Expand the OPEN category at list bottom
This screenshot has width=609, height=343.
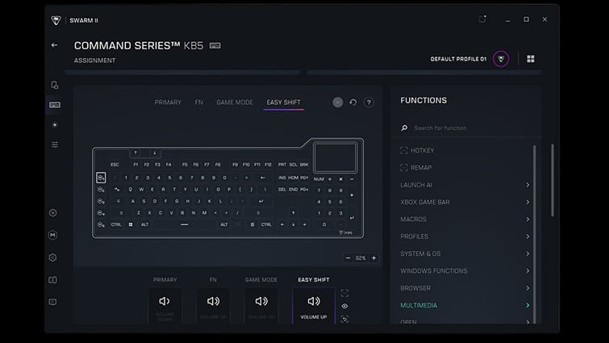coord(465,321)
